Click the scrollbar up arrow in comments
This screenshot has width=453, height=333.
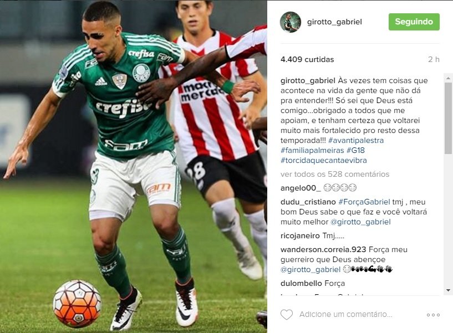coord(448,78)
